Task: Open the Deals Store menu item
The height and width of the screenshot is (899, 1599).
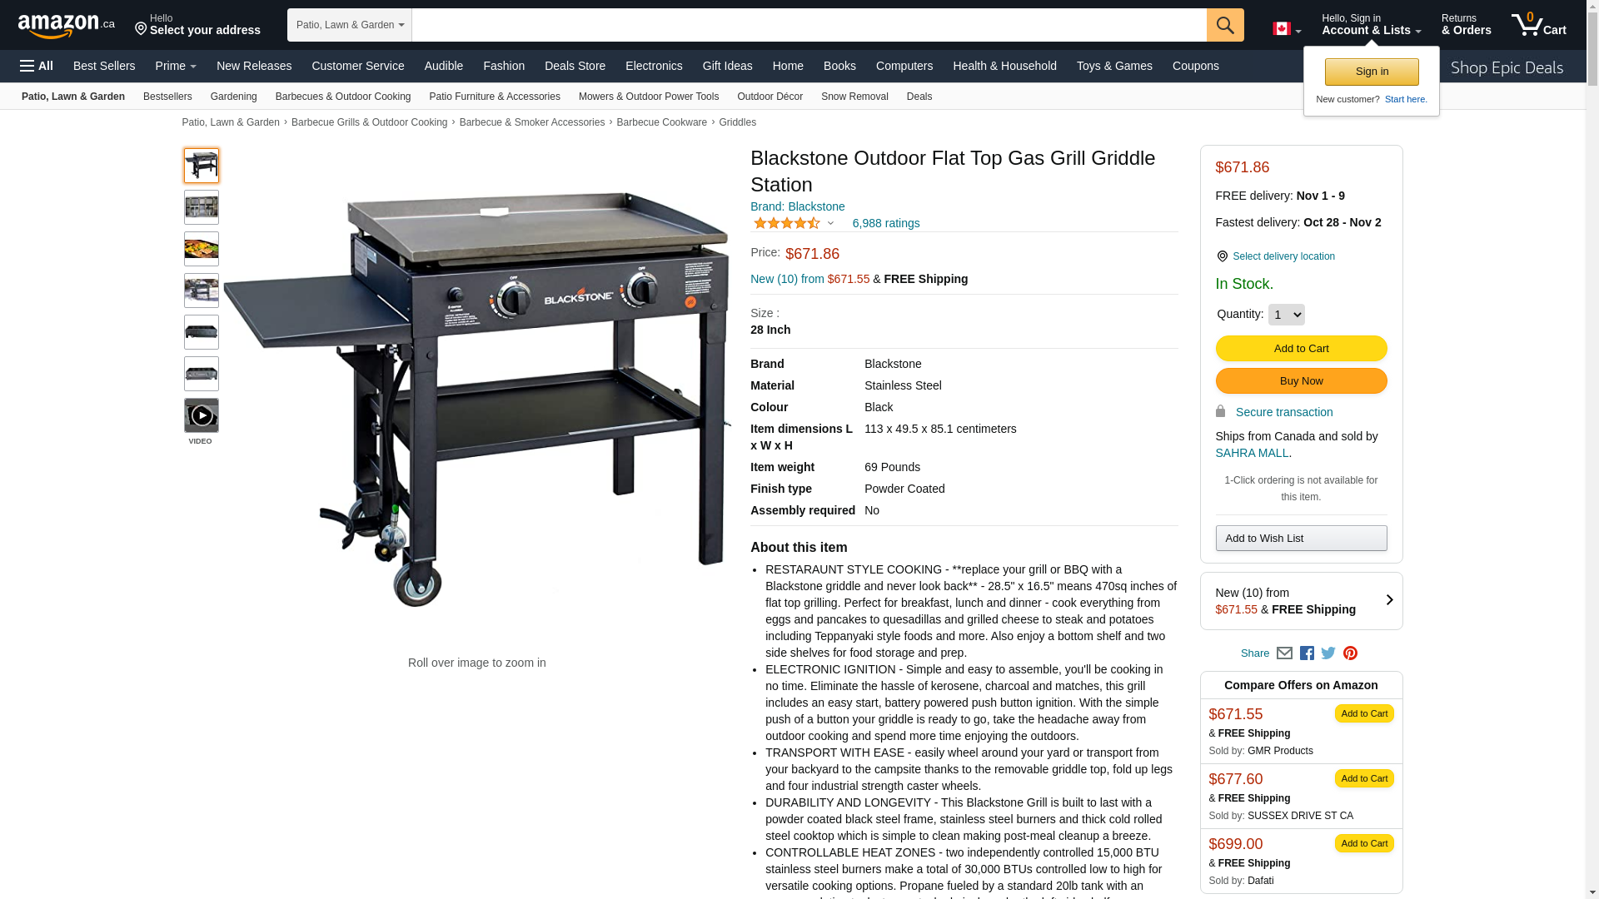Action: click(x=575, y=66)
